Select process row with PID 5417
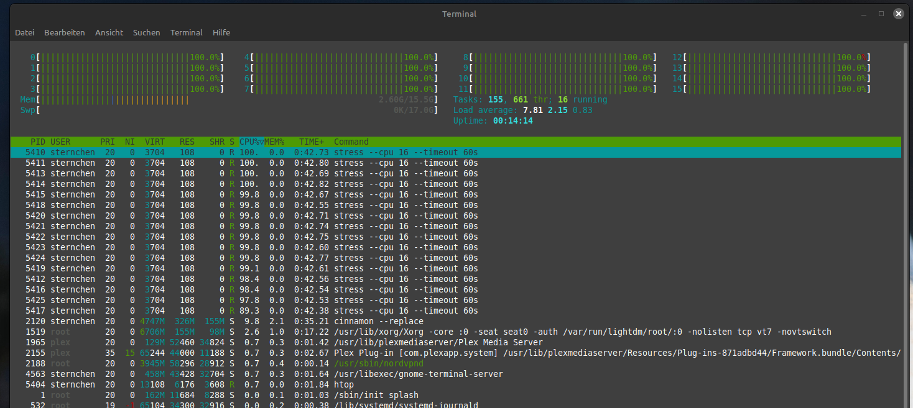913x408 pixels. pyautogui.click(x=456, y=311)
